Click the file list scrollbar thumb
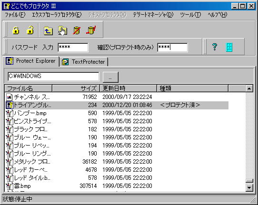 249,181
